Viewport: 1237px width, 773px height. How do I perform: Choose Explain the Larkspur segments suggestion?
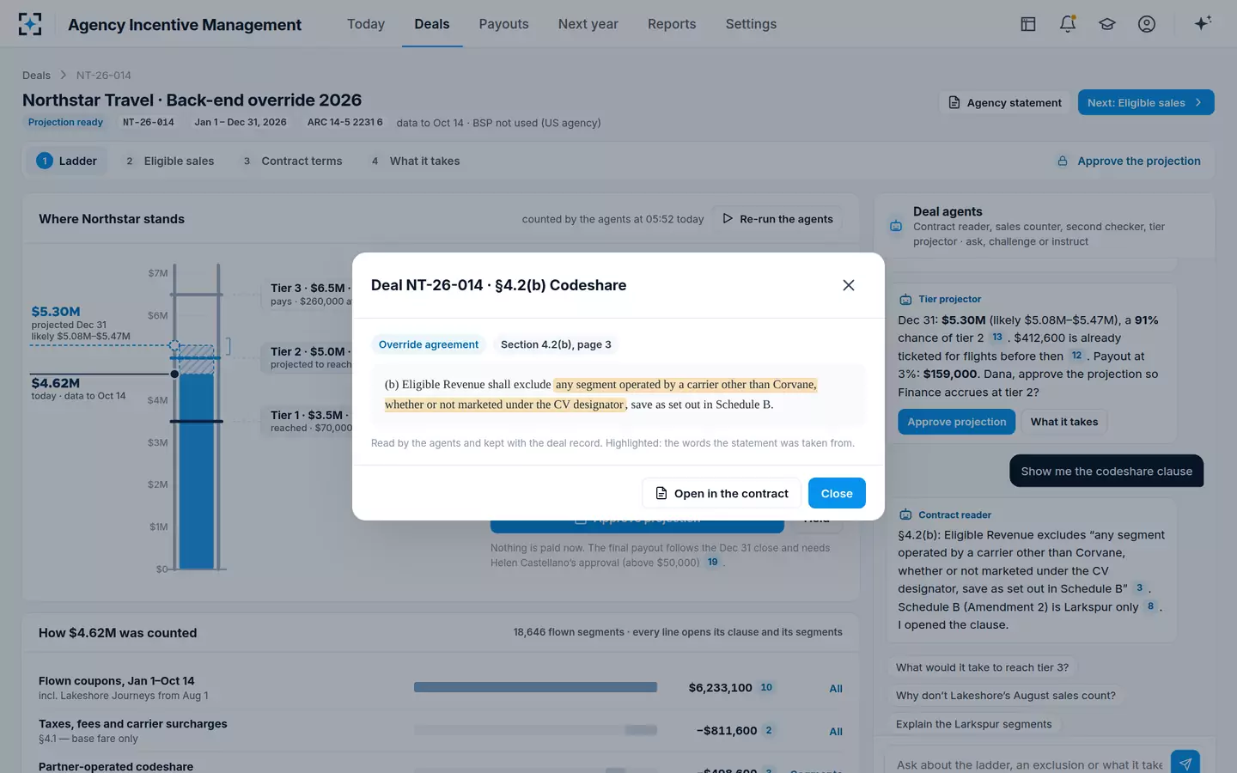[974, 724]
